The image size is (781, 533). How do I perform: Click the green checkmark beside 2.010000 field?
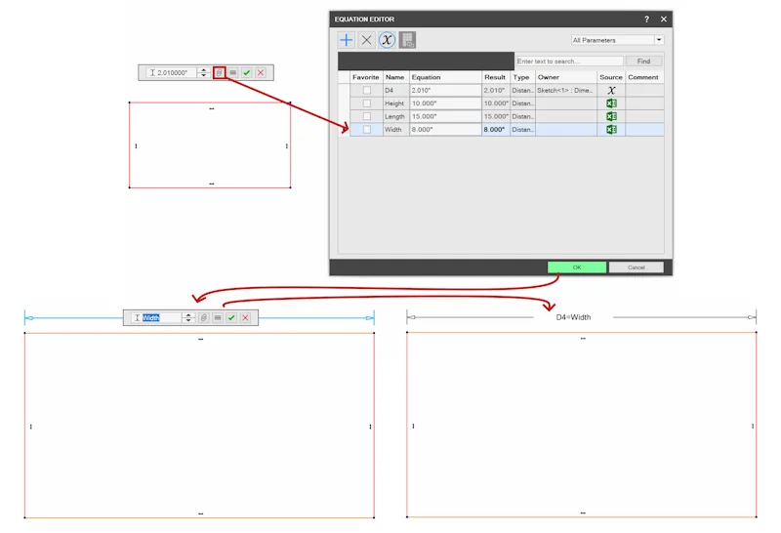pos(247,73)
